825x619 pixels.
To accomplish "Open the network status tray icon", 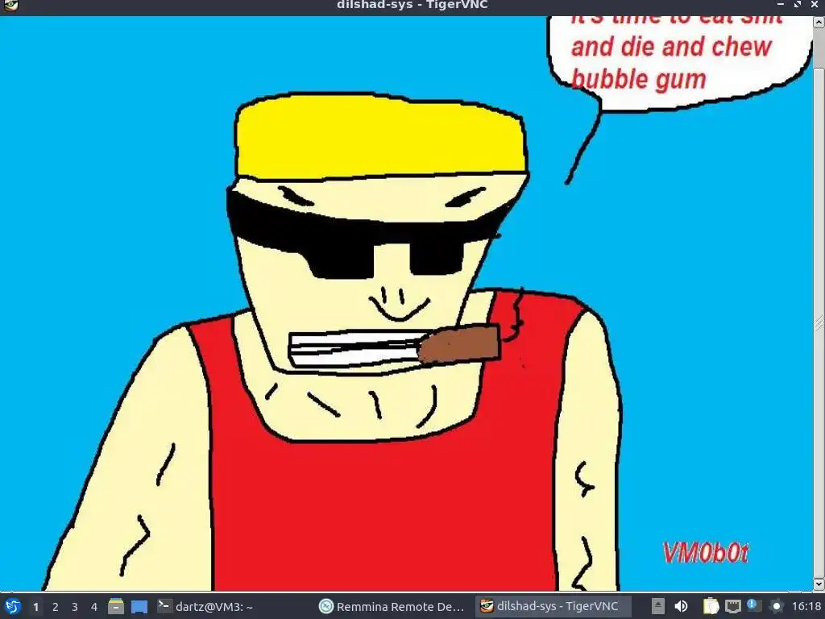I will [x=733, y=606].
